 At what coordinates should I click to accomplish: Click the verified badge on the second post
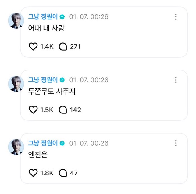(62, 80)
